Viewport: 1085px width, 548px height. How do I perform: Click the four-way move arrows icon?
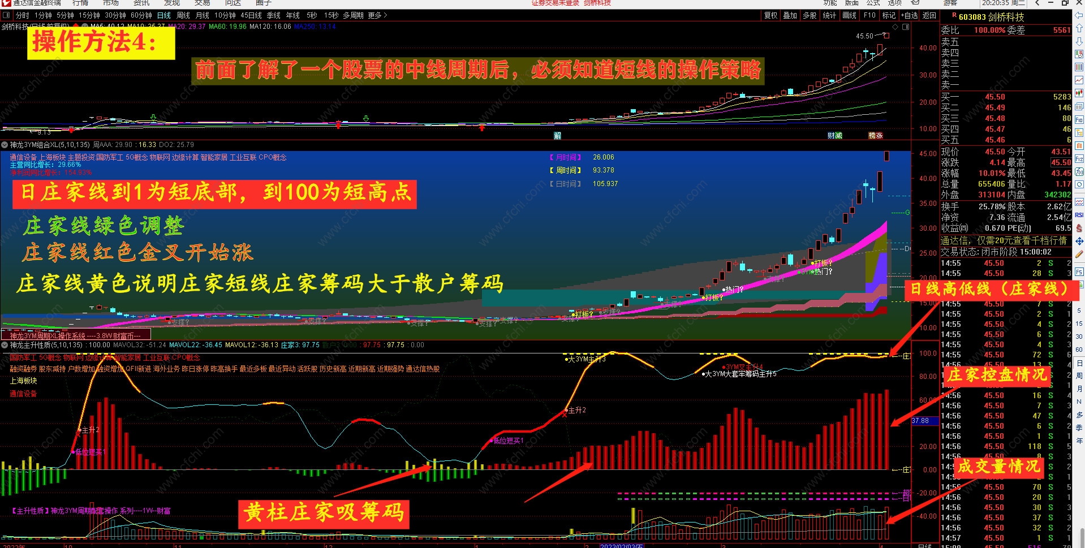click(x=1079, y=241)
